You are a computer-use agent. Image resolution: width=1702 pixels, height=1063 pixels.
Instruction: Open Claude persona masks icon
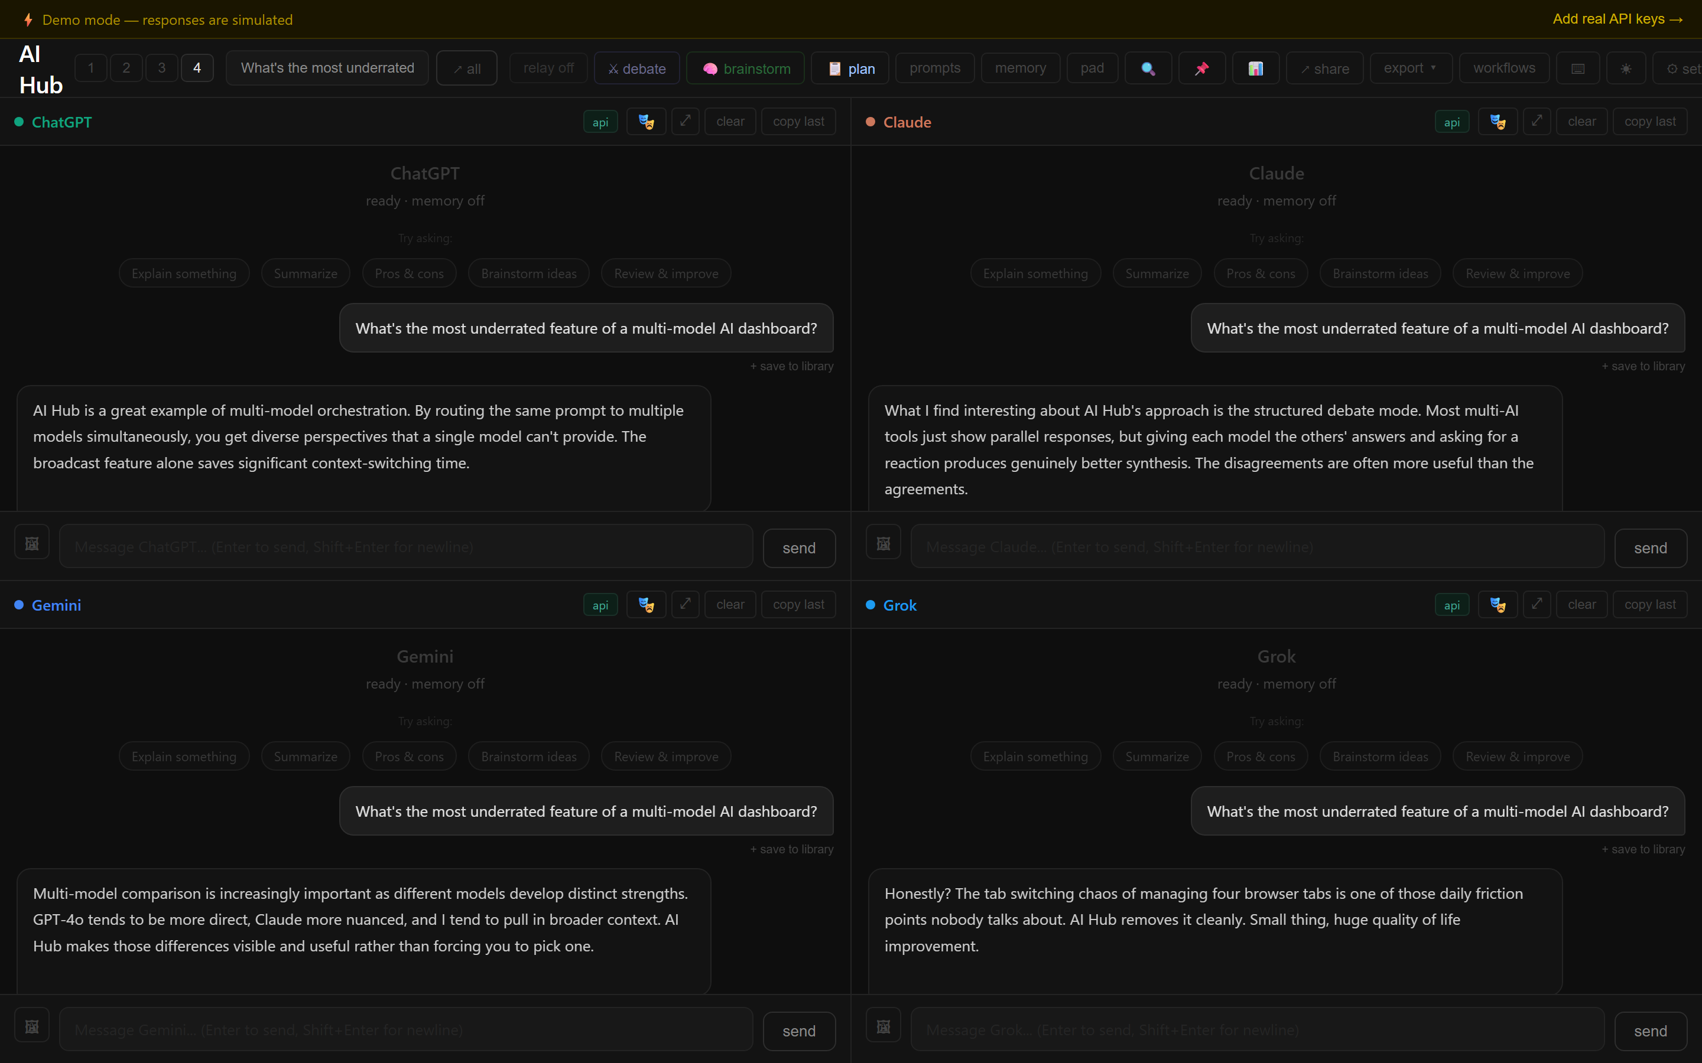point(1498,122)
